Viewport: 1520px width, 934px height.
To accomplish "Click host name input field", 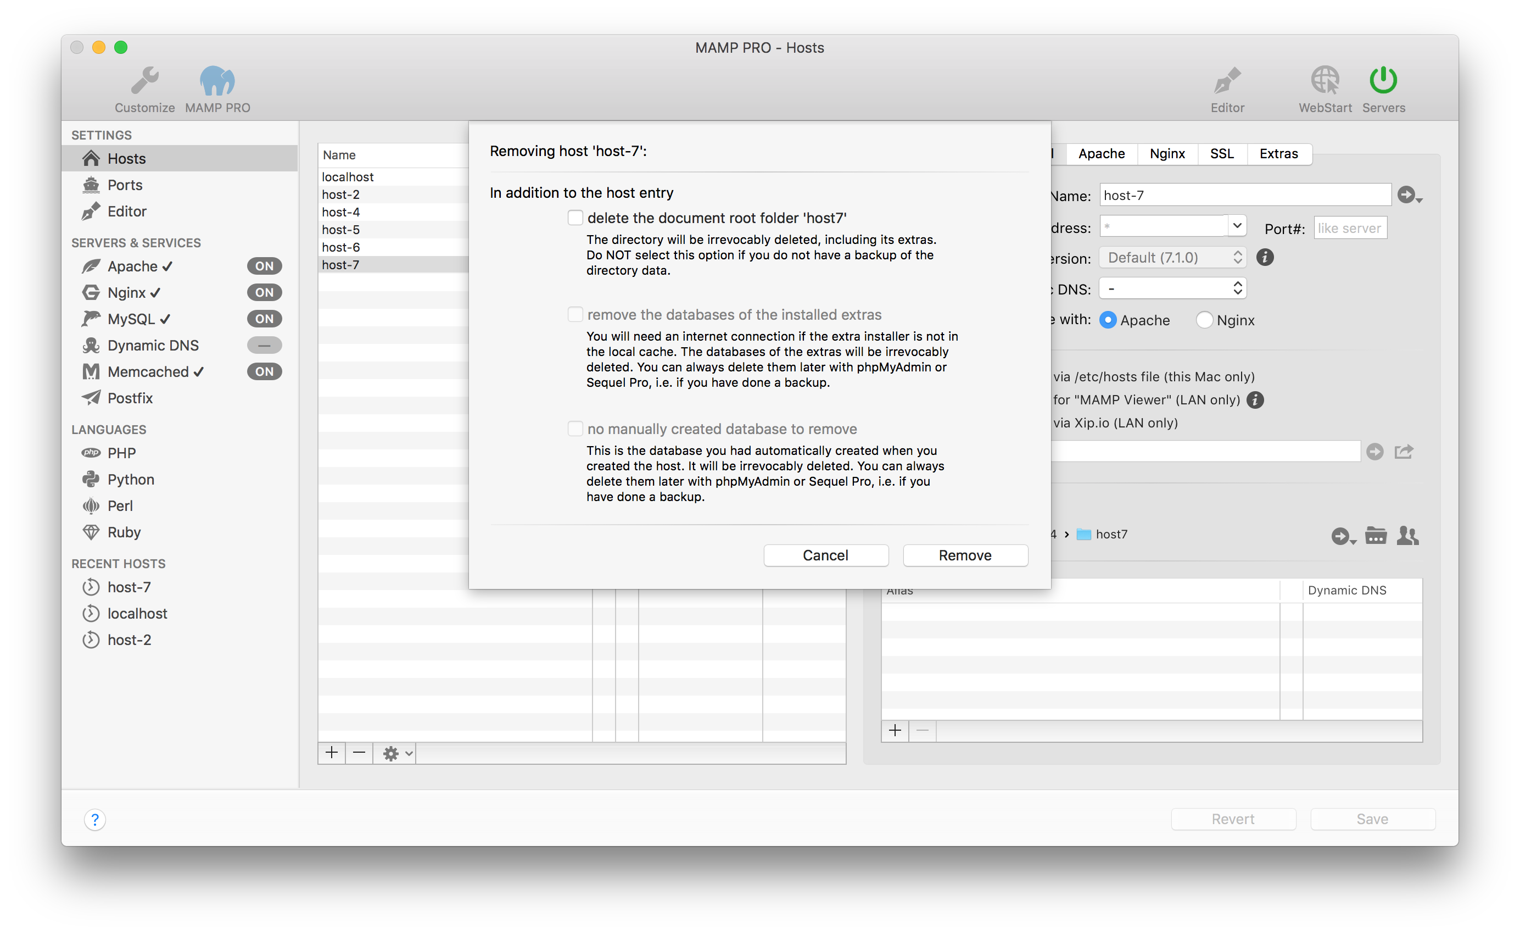I will pyautogui.click(x=1245, y=195).
